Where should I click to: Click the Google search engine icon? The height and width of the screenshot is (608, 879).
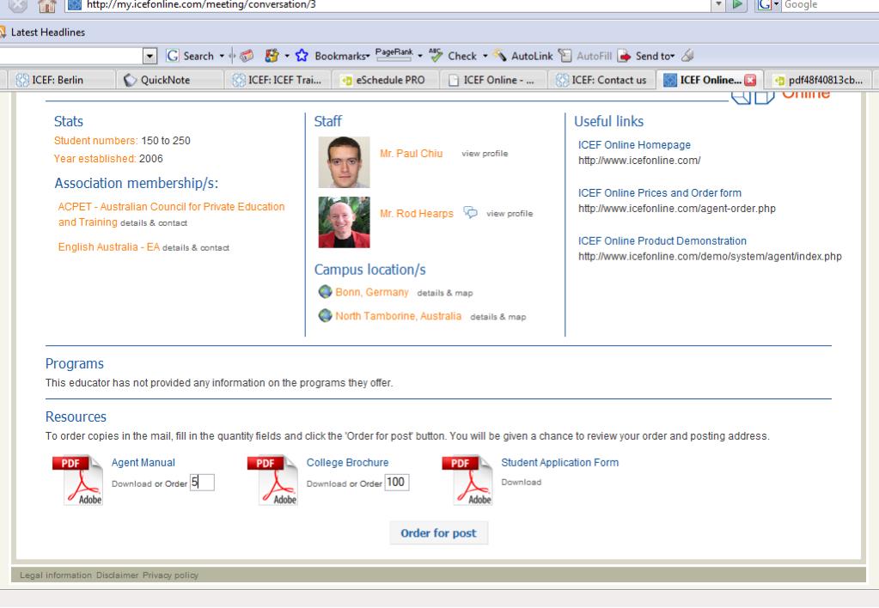click(x=765, y=5)
